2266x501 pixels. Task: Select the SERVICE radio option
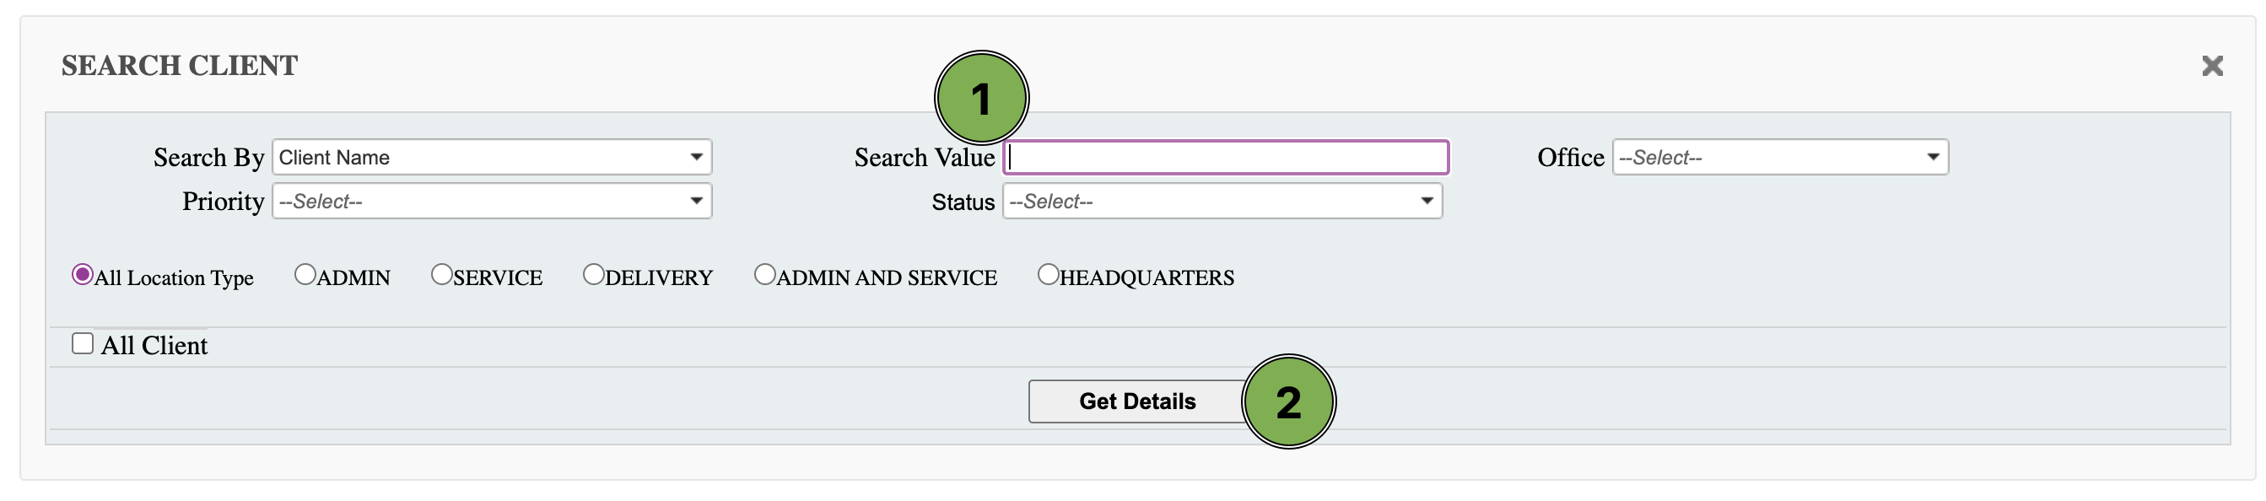(x=440, y=275)
